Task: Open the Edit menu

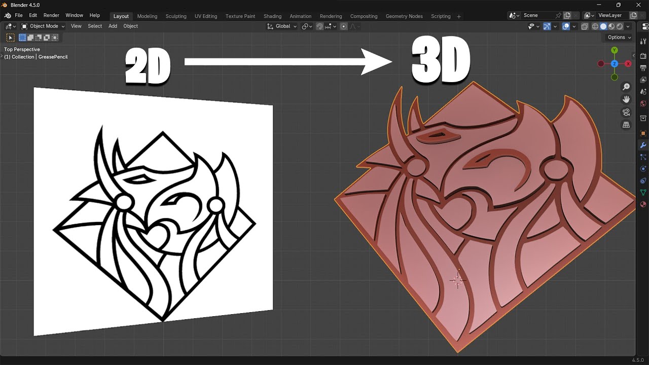Action: coord(33,16)
